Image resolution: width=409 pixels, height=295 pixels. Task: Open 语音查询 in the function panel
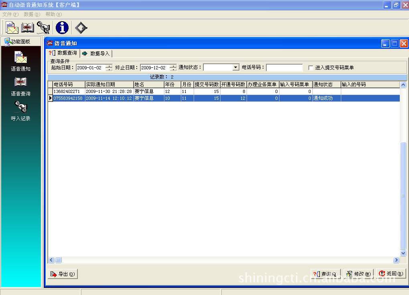20,87
